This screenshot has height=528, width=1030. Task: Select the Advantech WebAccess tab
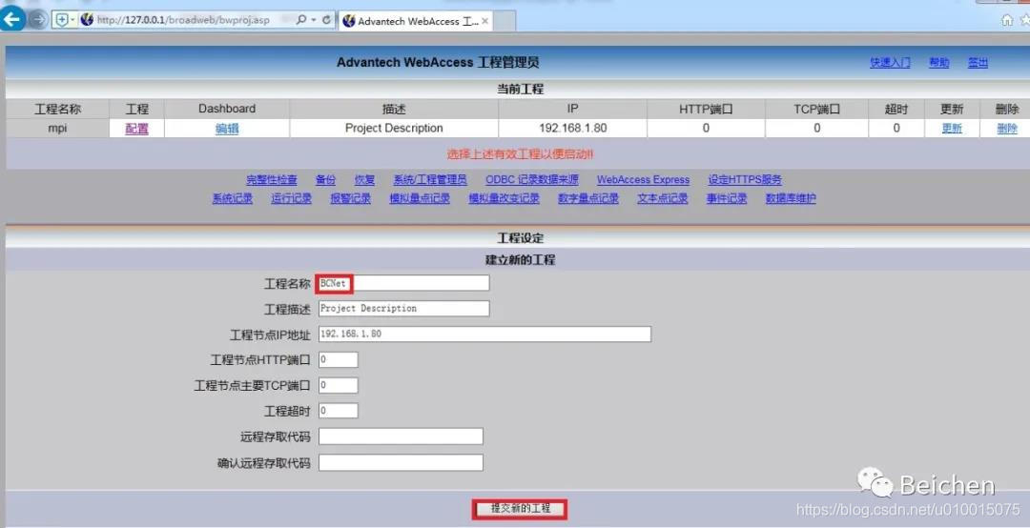tap(417, 21)
